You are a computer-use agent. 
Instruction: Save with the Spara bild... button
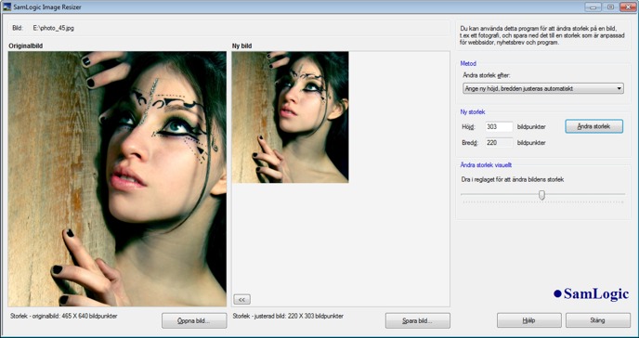point(418,320)
